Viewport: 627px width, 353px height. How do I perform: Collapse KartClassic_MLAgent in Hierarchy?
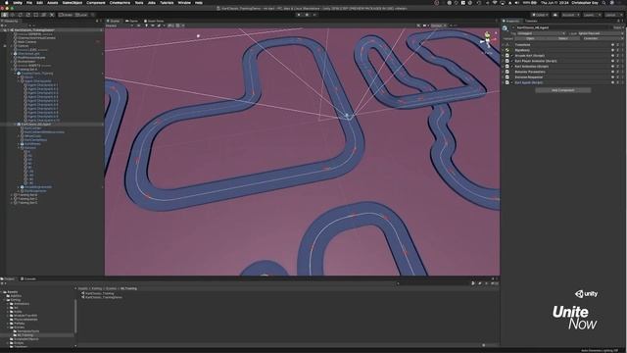tap(16, 125)
